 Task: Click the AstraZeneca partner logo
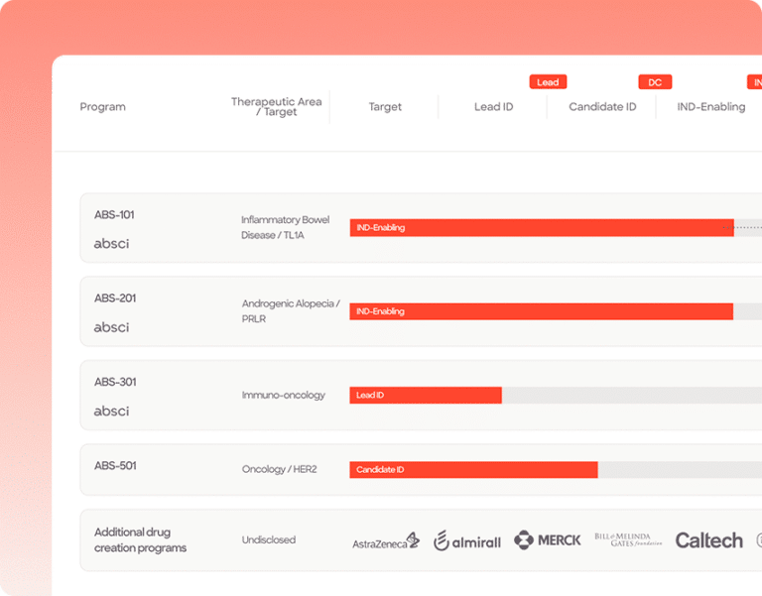[x=385, y=541]
